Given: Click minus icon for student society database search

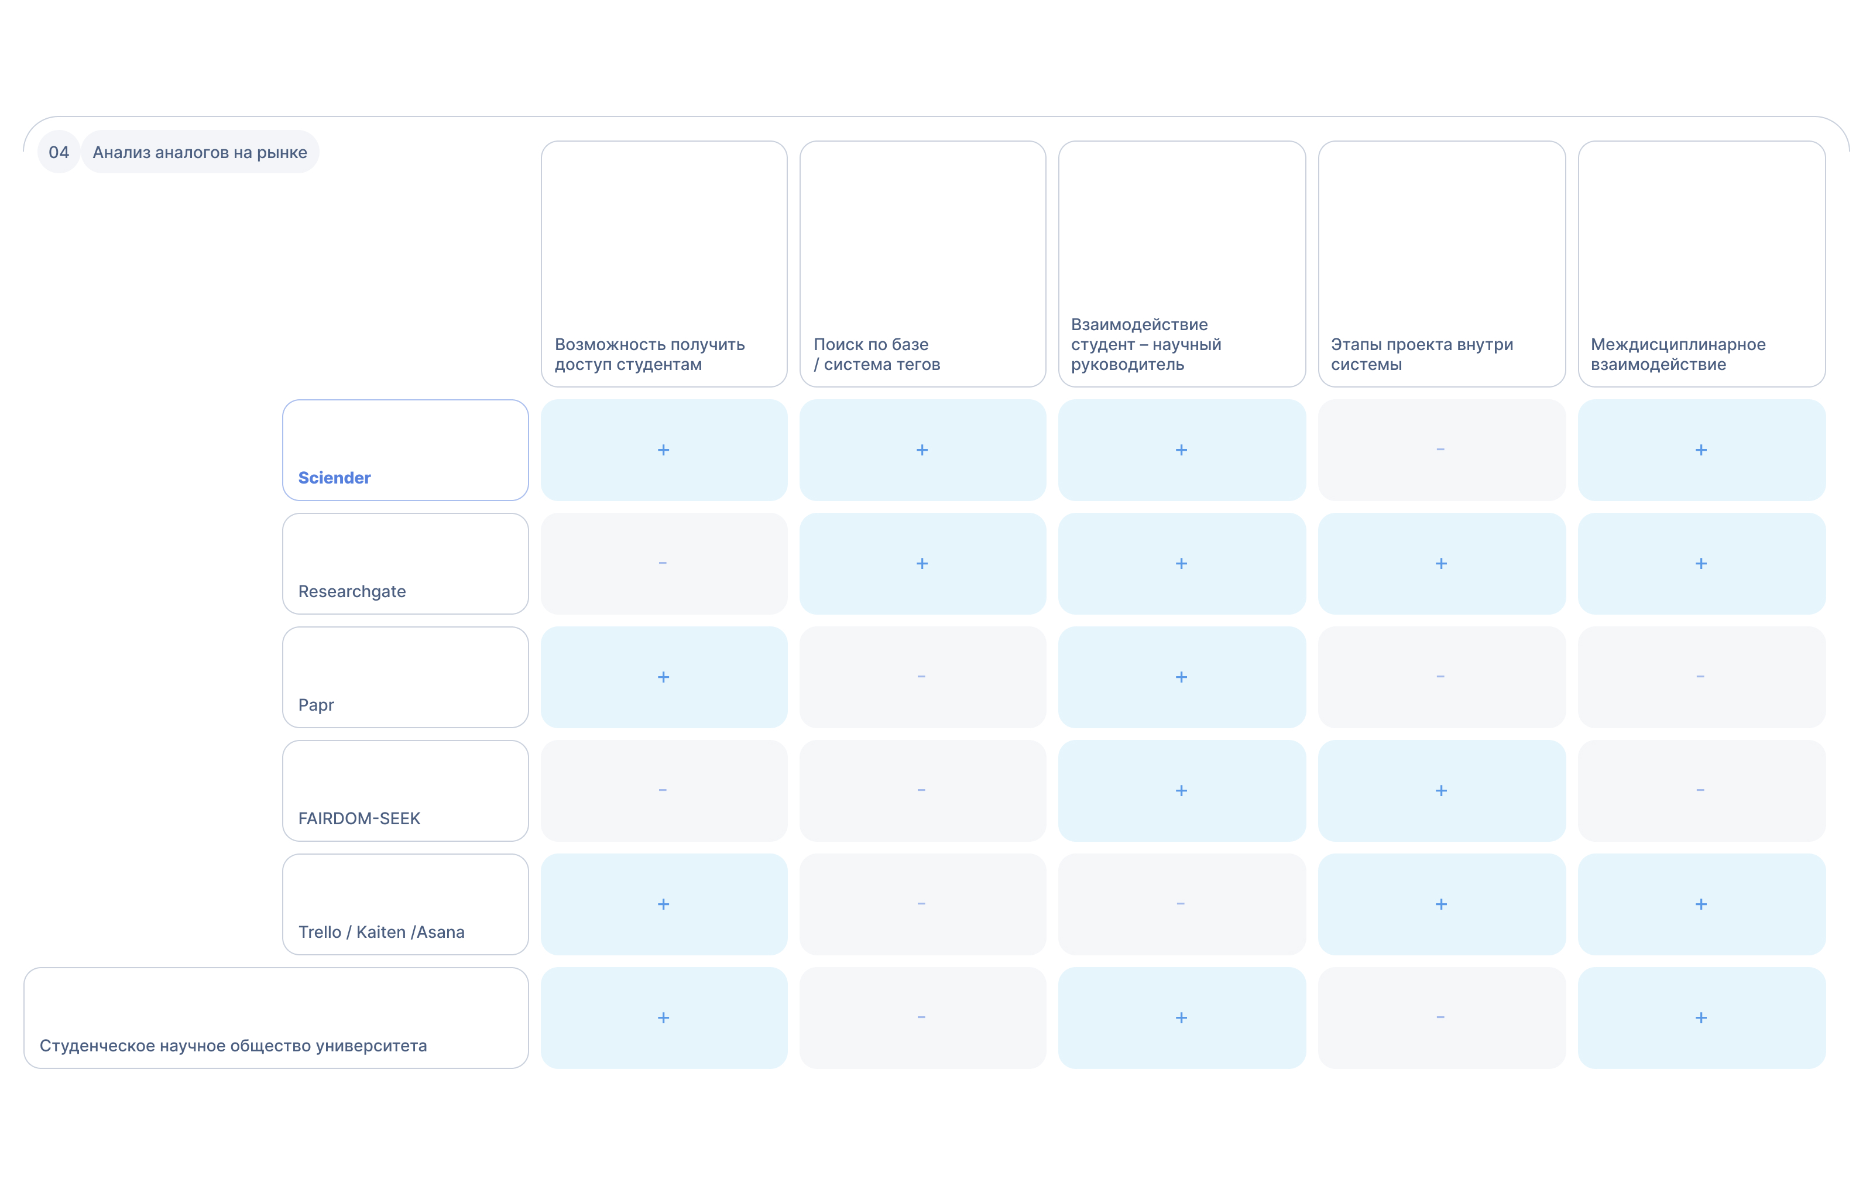Looking at the screenshot, I should tap(921, 1017).
